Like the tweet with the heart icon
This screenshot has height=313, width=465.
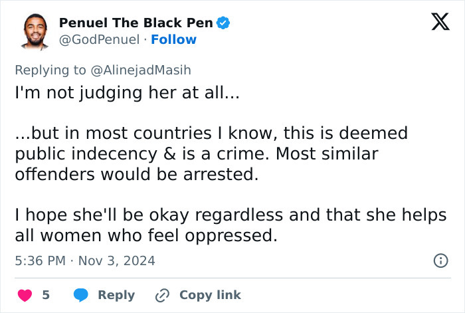[23, 295]
